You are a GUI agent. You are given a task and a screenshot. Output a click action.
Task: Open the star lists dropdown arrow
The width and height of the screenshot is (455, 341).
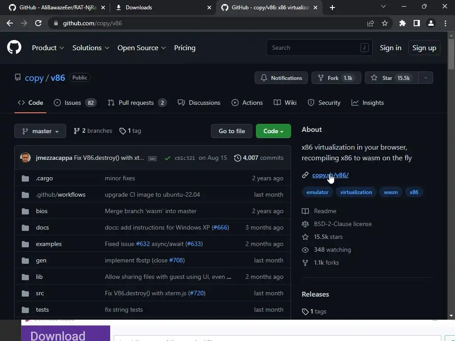pyautogui.click(x=426, y=78)
